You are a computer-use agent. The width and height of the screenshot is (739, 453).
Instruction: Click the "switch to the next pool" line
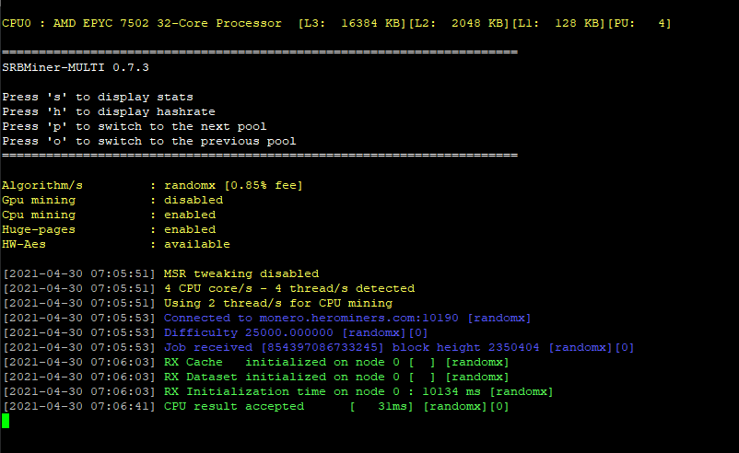(x=135, y=126)
